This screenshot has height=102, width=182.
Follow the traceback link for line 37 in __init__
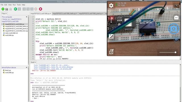(x=52, y=65)
